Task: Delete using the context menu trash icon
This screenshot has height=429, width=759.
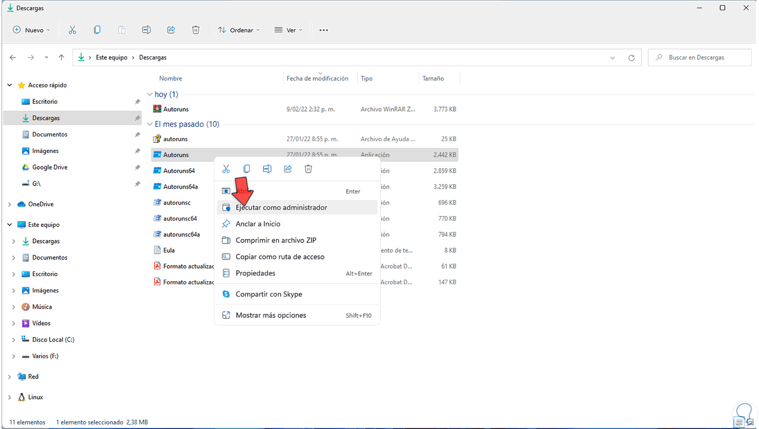Action: [309, 169]
